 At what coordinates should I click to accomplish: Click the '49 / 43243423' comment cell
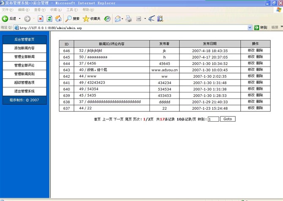[x=112, y=83]
